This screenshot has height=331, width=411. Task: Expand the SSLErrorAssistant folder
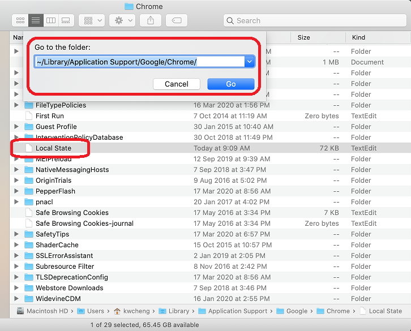pyautogui.click(x=16, y=256)
